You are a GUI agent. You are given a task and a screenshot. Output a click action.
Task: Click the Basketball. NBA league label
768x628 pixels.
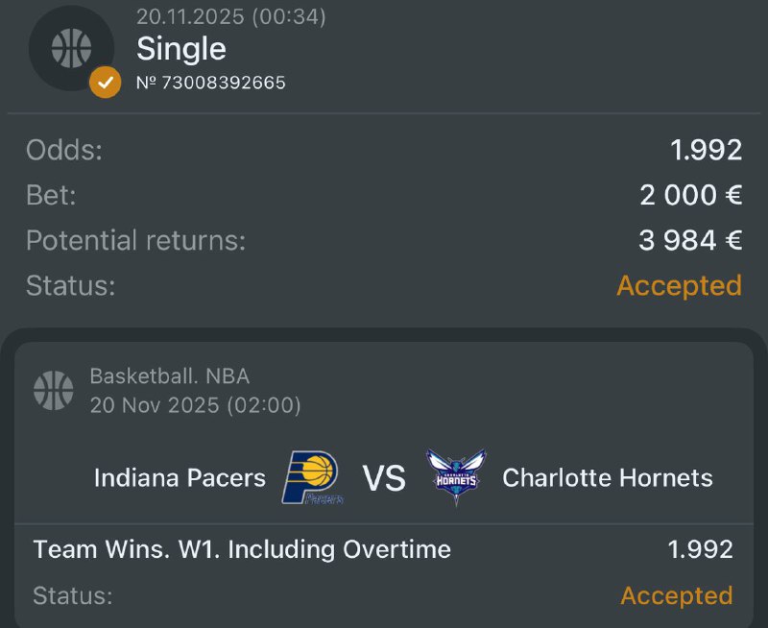[170, 376]
